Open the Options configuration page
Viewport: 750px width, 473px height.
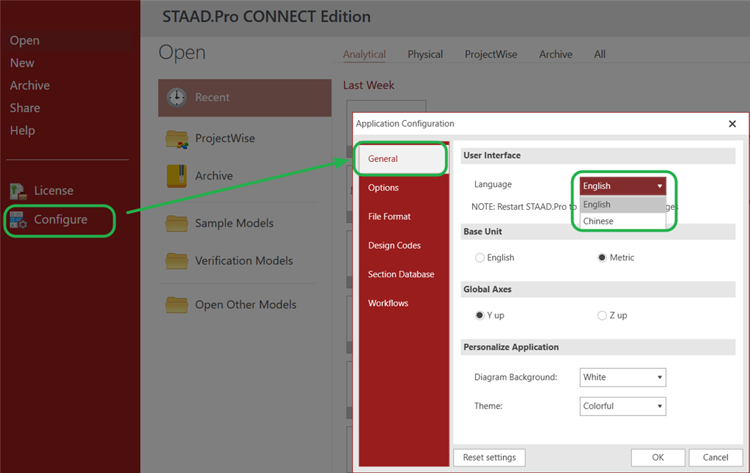click(404, 188)
